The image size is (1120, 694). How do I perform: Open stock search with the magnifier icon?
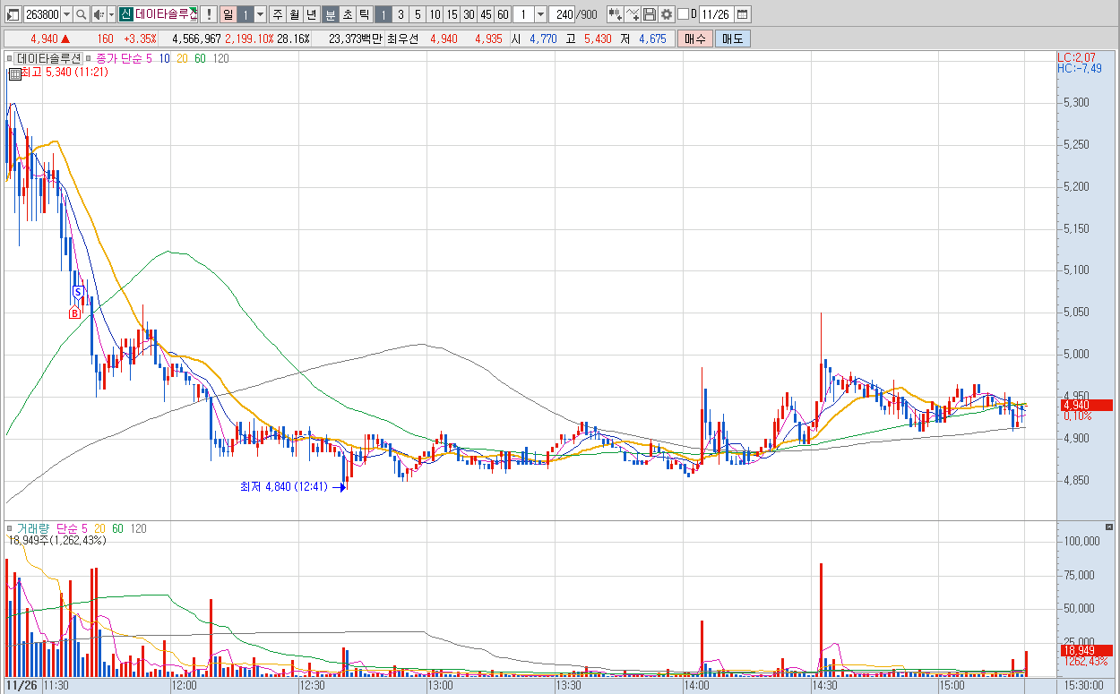point(81,14)
